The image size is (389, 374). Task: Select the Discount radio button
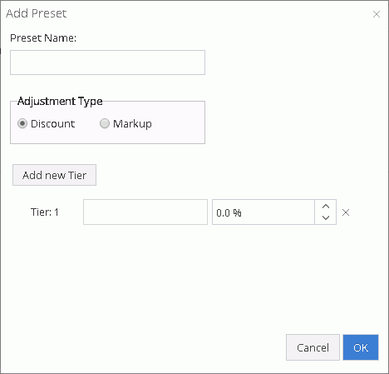click(x=22, y=123)
